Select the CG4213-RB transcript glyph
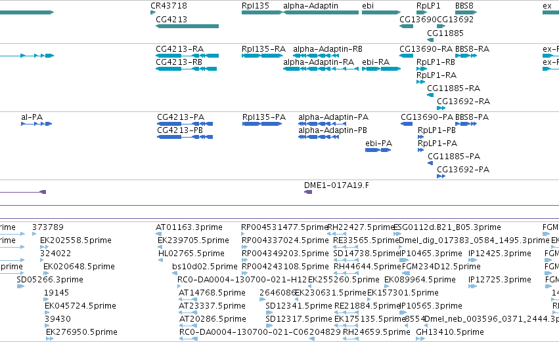 click(186, 69)
